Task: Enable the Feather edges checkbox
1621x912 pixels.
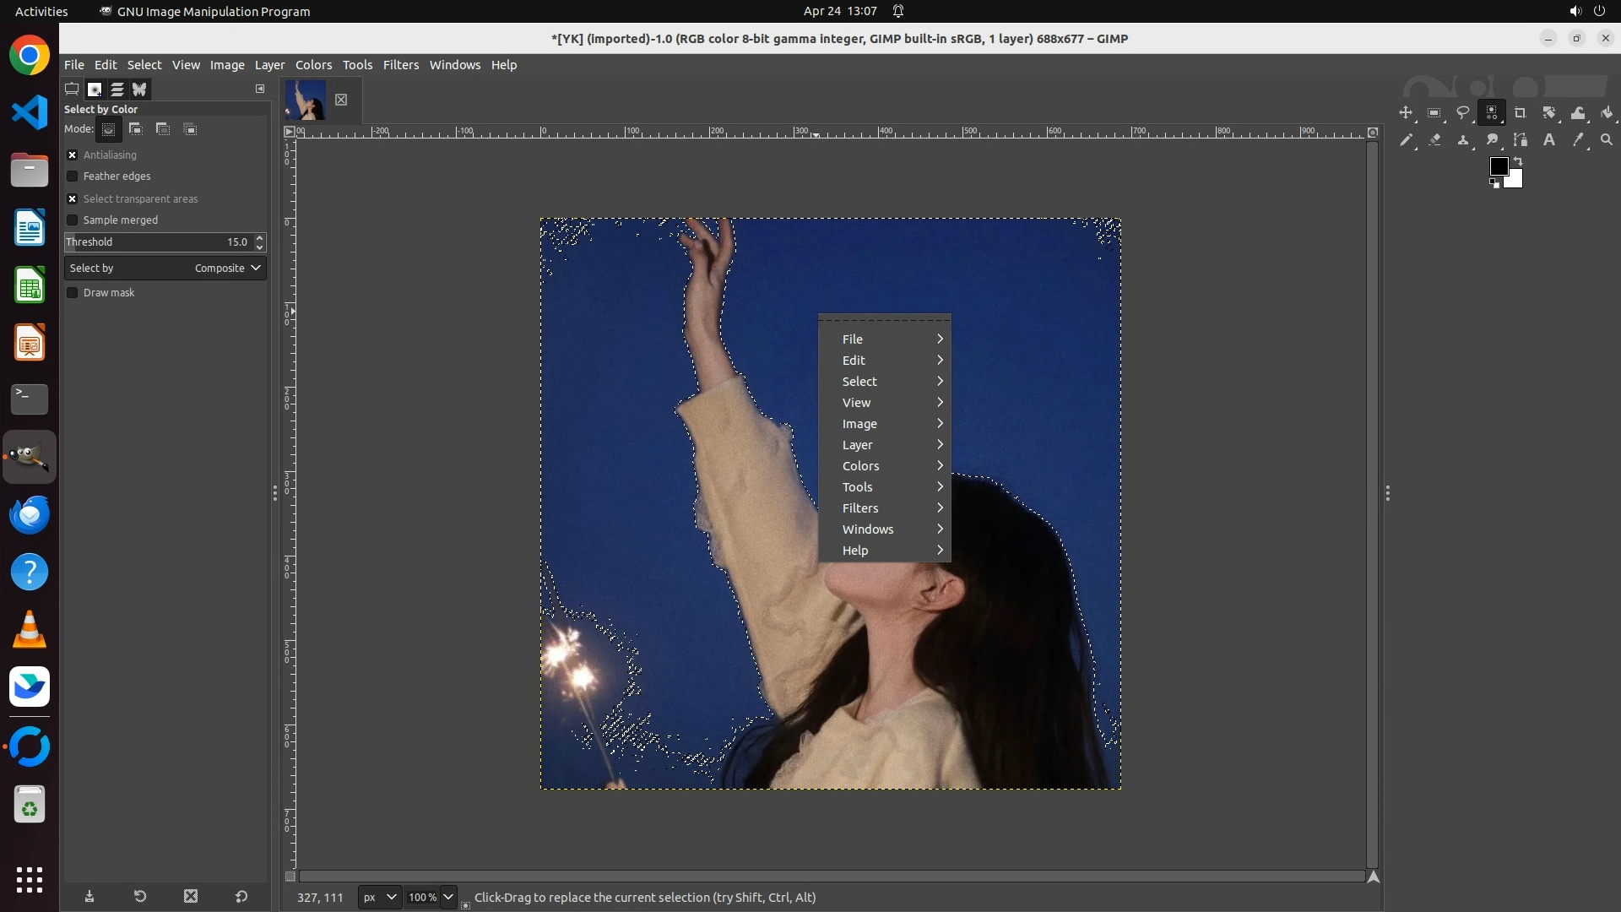Action: pos(73,176)
